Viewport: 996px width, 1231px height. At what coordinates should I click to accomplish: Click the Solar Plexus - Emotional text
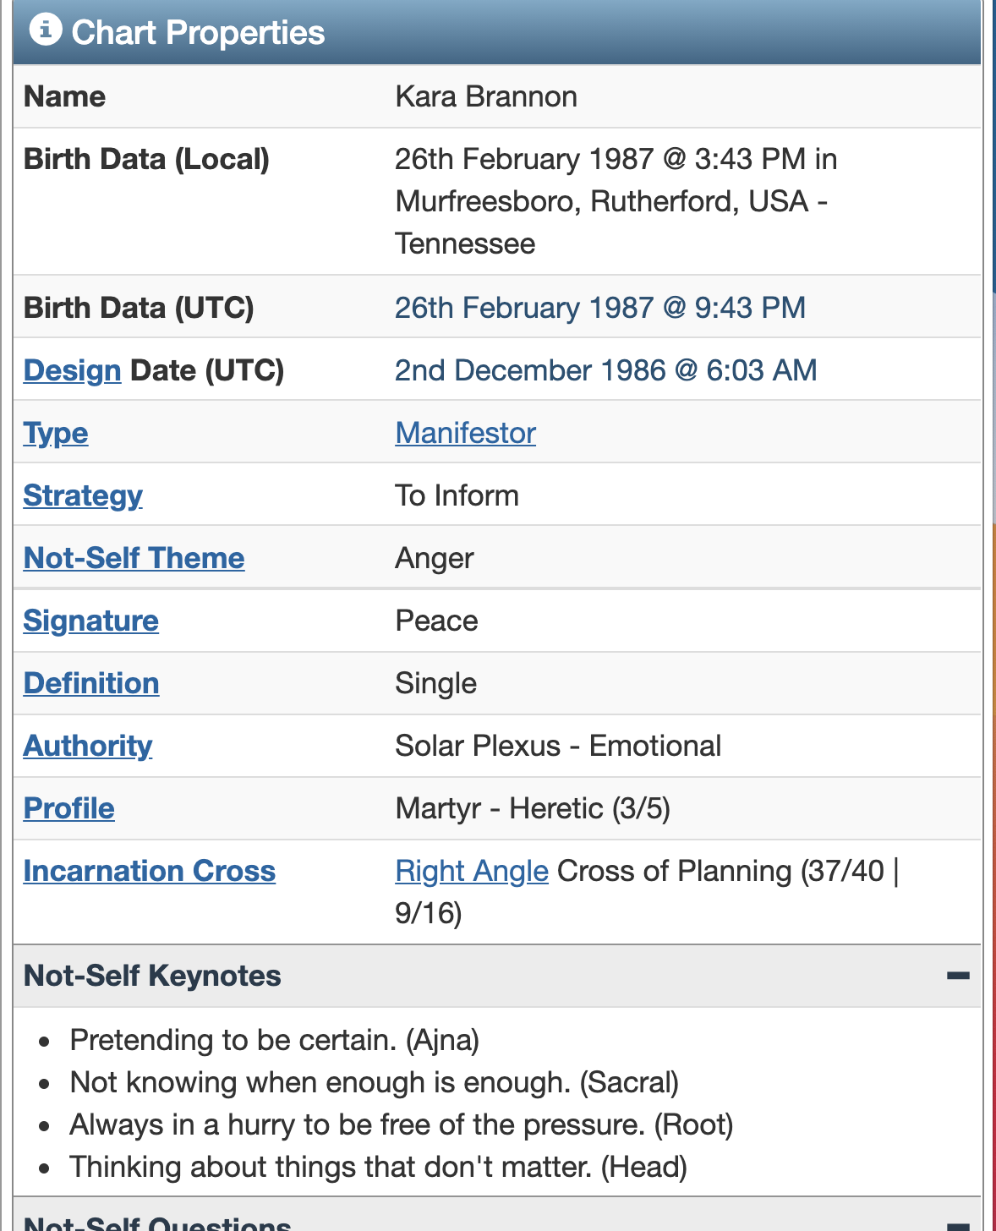point(558,746)
